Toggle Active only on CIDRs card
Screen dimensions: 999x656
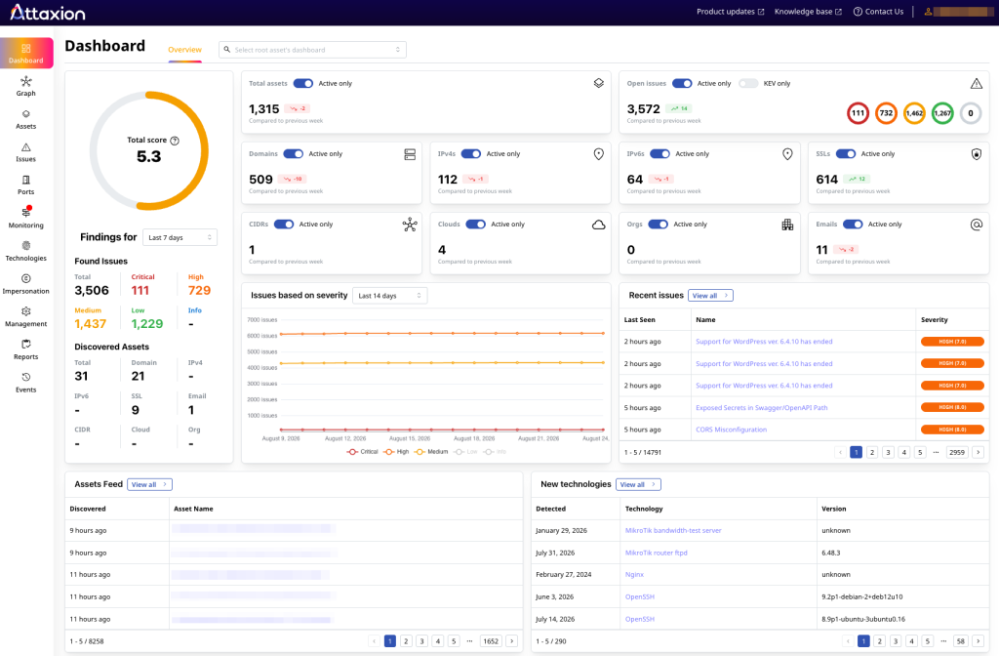[x=284, y=225]
